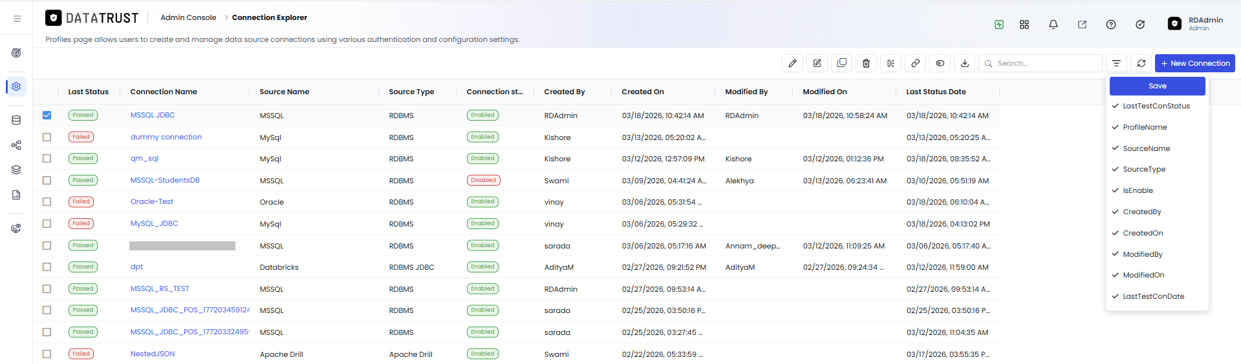Open the help question mark icon
1241x364 pixels.
coord(1111,25)
